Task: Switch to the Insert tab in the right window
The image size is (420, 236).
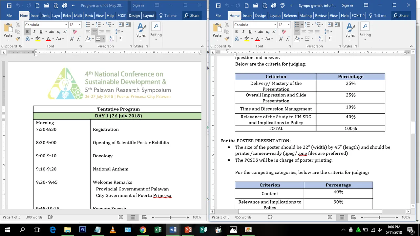Action: pos(247,15)
